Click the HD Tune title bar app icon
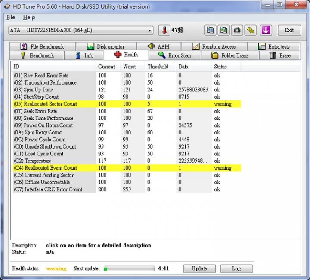The width and height of the screenshot is (310, 280). [7, 6]
